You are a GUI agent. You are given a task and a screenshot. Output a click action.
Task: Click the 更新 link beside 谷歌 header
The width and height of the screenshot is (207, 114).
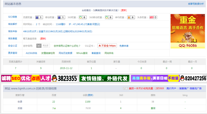[90, 95]
